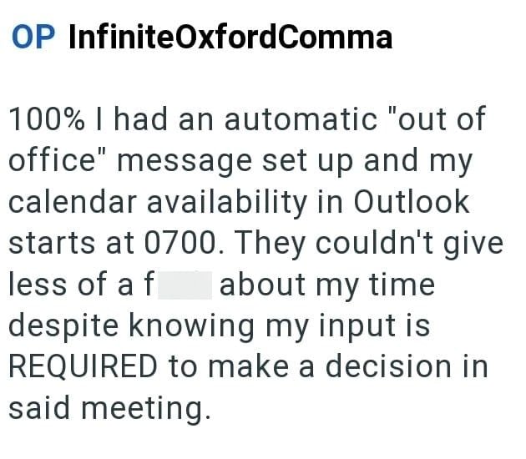Screen dimensions: 526x459
Task: Open the InfiniteOxfordComma user profile
Action: tap(230, 38)
